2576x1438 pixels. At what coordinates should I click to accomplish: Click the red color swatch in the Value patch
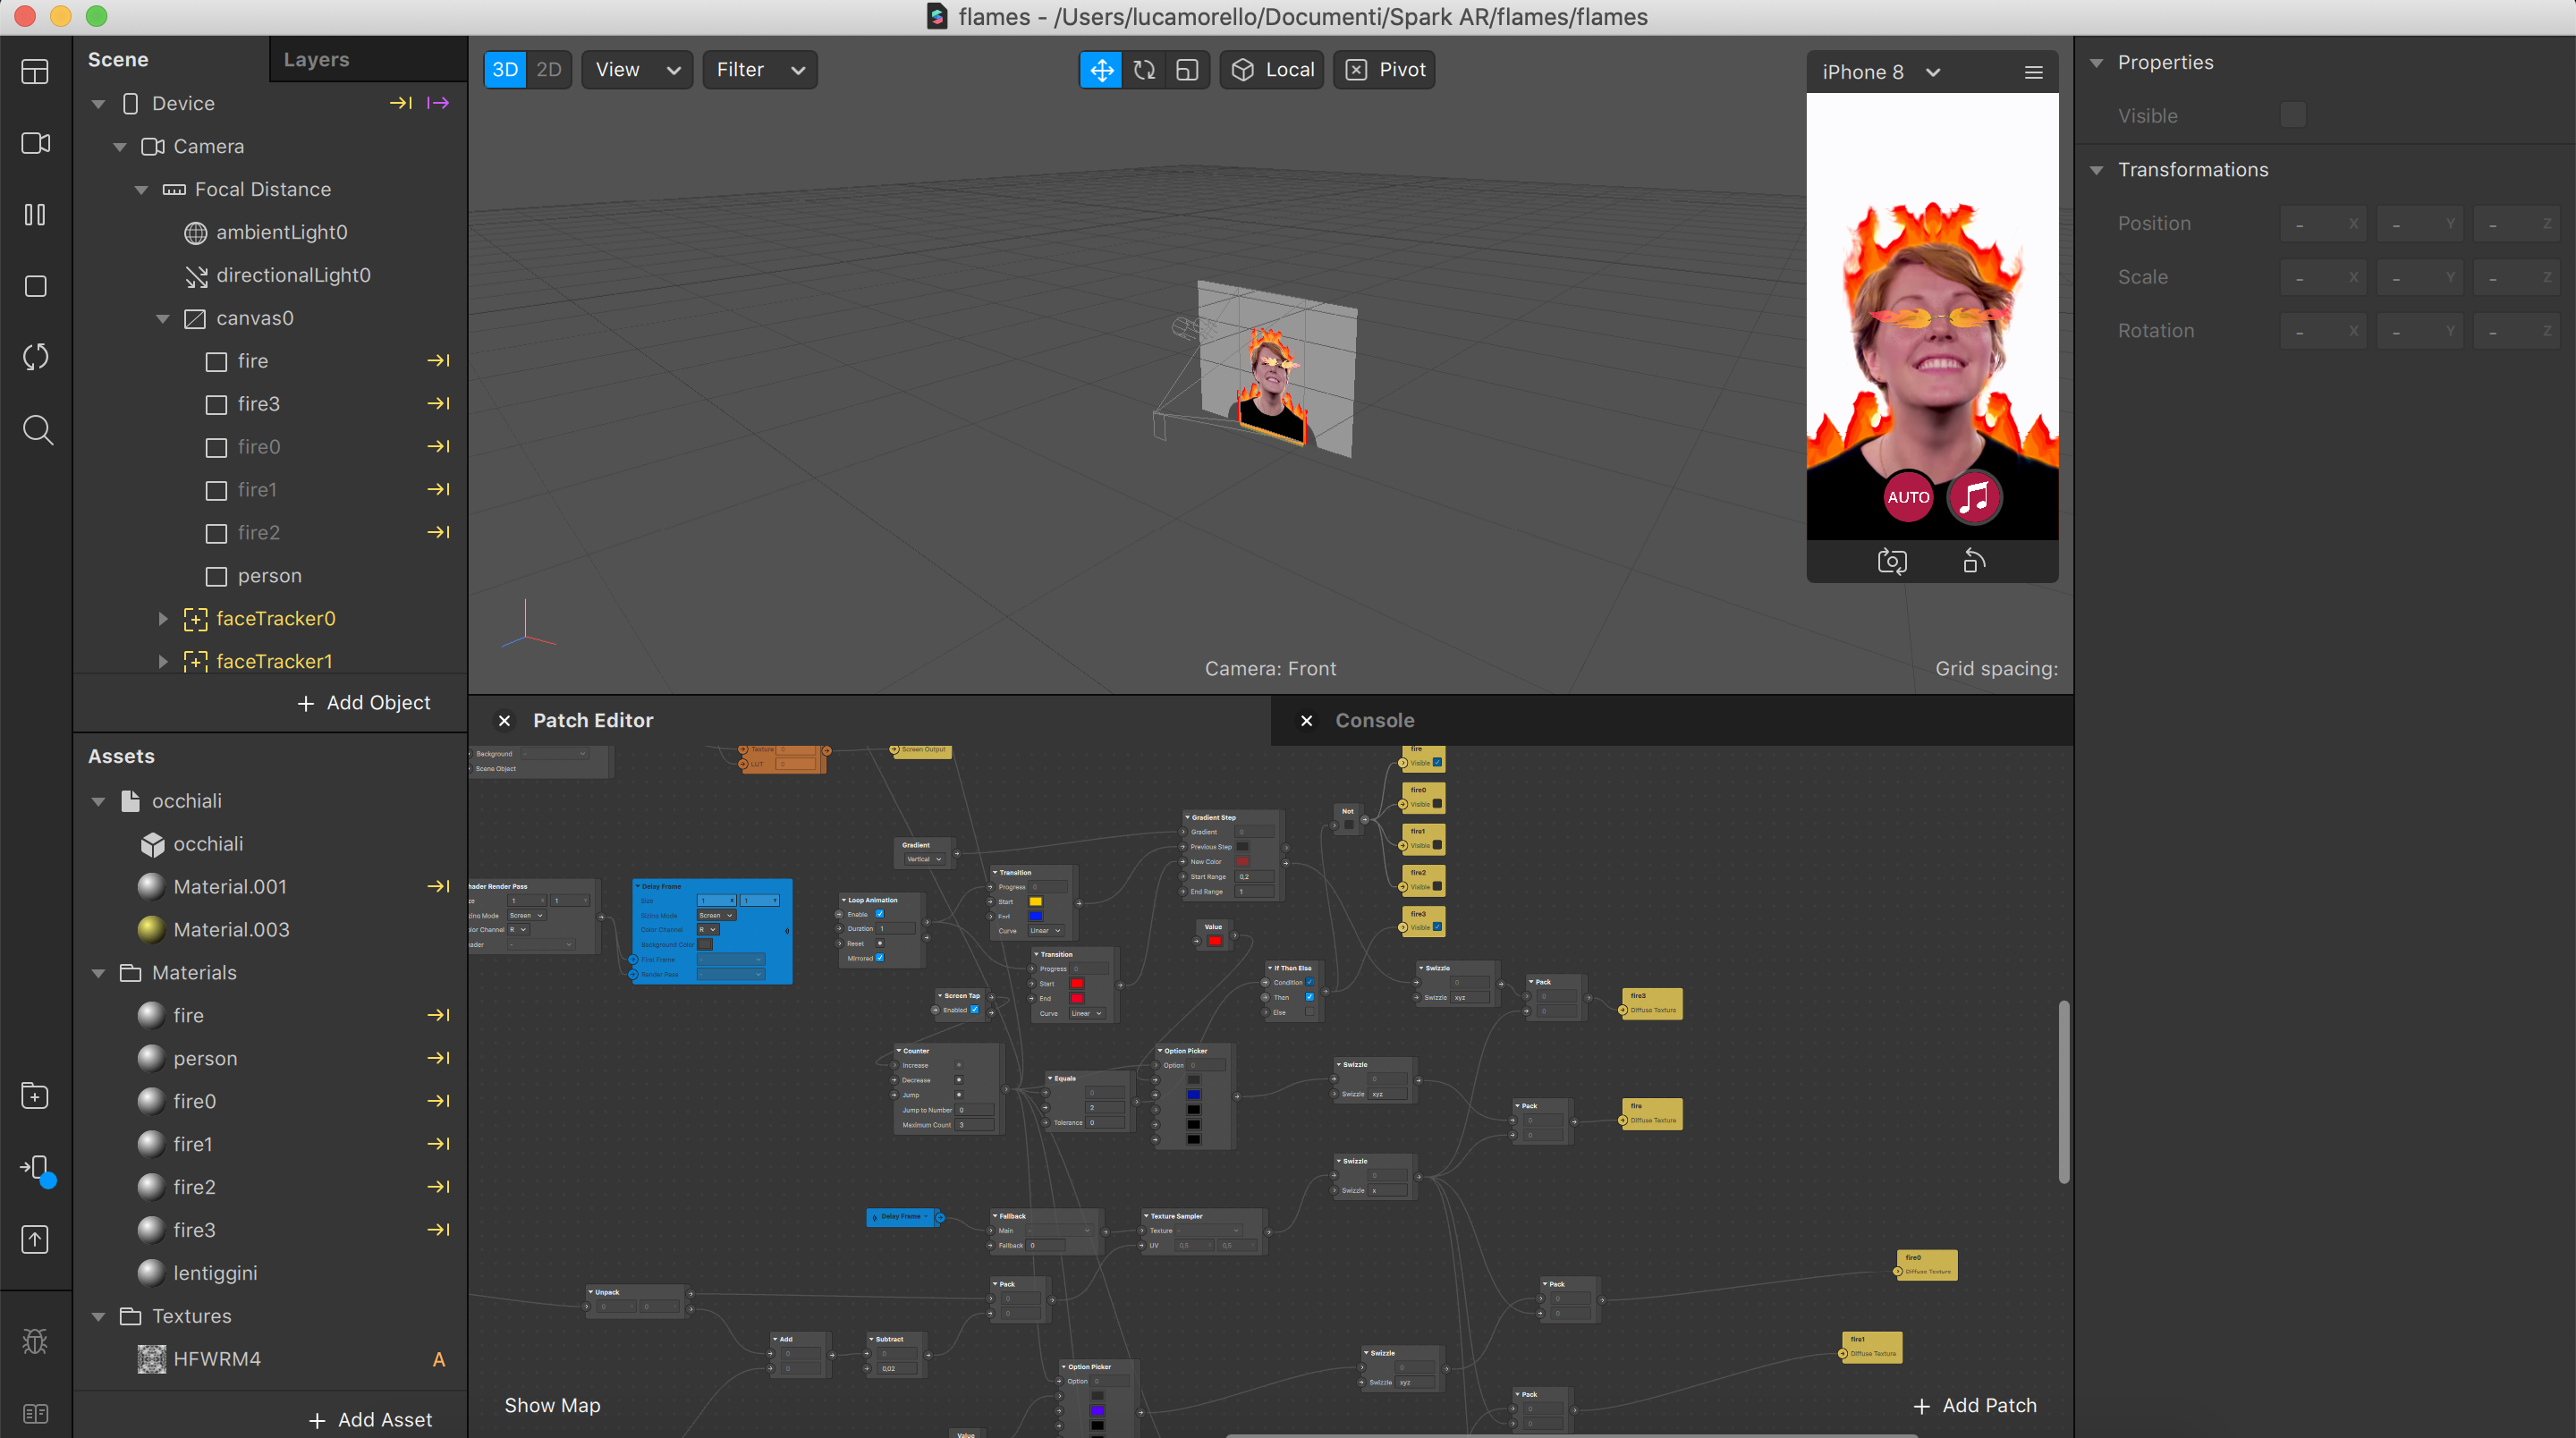[1214, 941]
